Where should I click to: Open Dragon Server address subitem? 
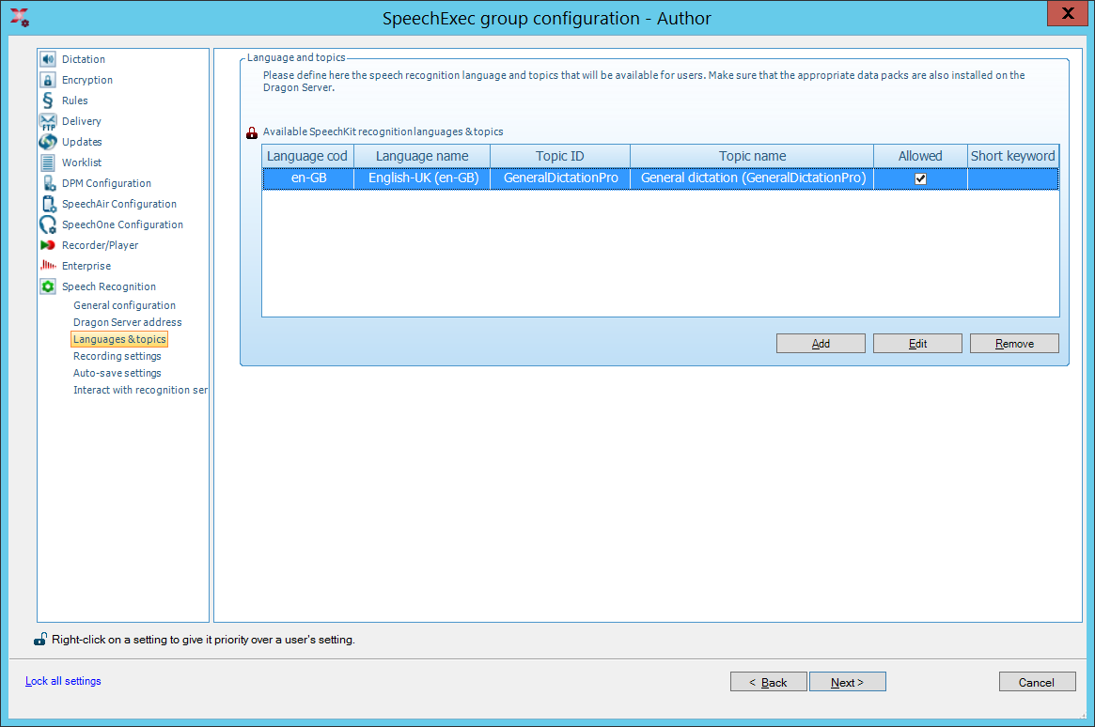coord(127,322)
